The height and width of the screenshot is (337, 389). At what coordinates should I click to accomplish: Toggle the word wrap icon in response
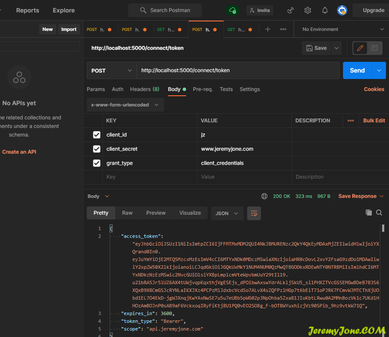[x=254, y=213]
